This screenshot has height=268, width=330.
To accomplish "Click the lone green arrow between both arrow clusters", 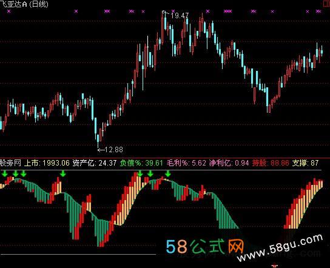I will [62, 173].
